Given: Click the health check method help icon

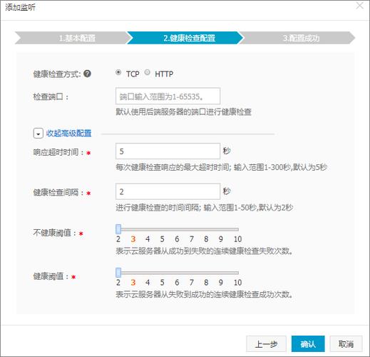Looking at the screenshot, I should [x=87, y=74].
